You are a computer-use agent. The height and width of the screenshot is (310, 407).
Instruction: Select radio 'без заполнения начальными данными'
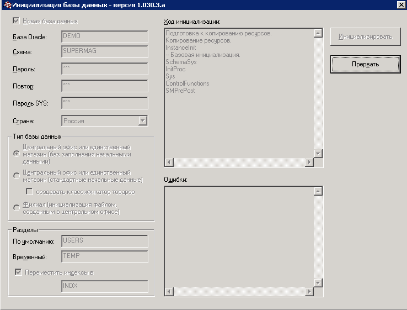tap(17, 154)
